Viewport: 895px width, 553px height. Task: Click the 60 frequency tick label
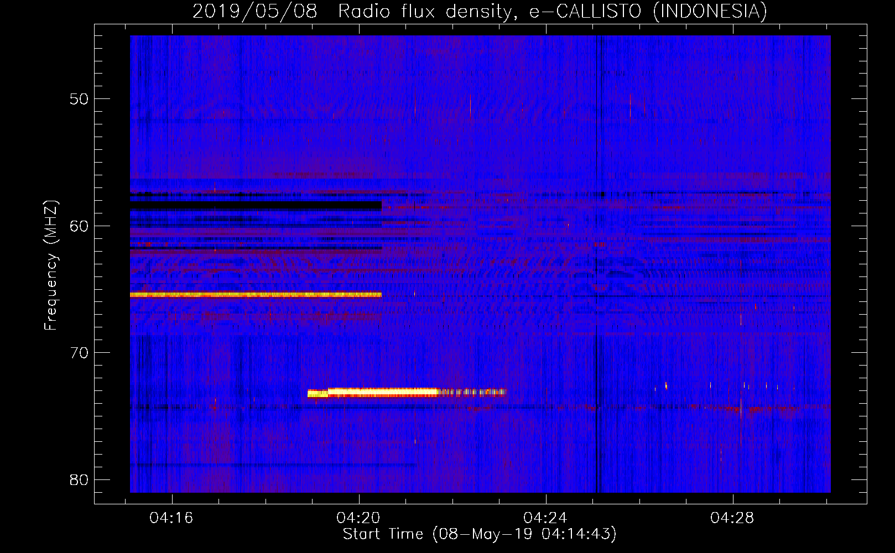[x=79, y=226]
